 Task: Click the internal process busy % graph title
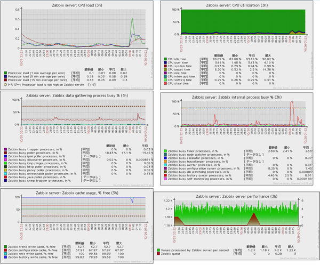pos(237,98)
